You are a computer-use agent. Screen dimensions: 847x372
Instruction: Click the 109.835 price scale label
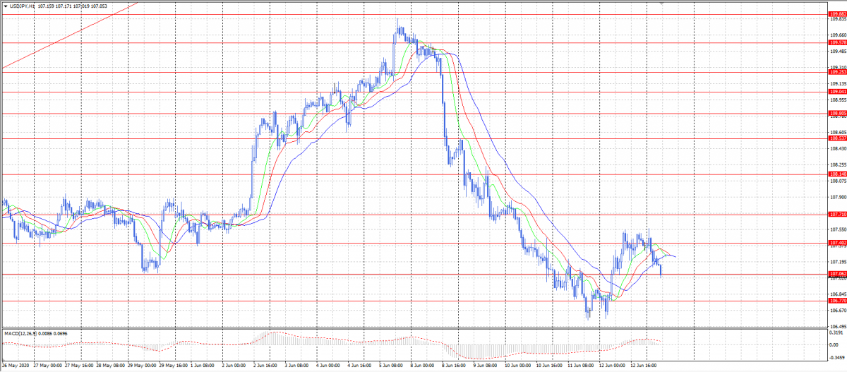pos(838,20)
